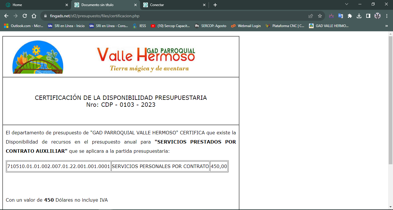Viewport: 393px width, 210px height.
Task: Open the share this page icon
Action: tap(311, 16)
